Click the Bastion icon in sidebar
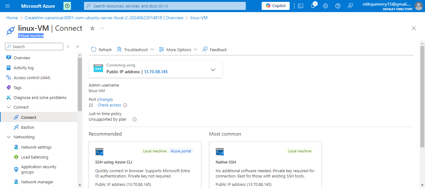 click(x=16, y=127)
